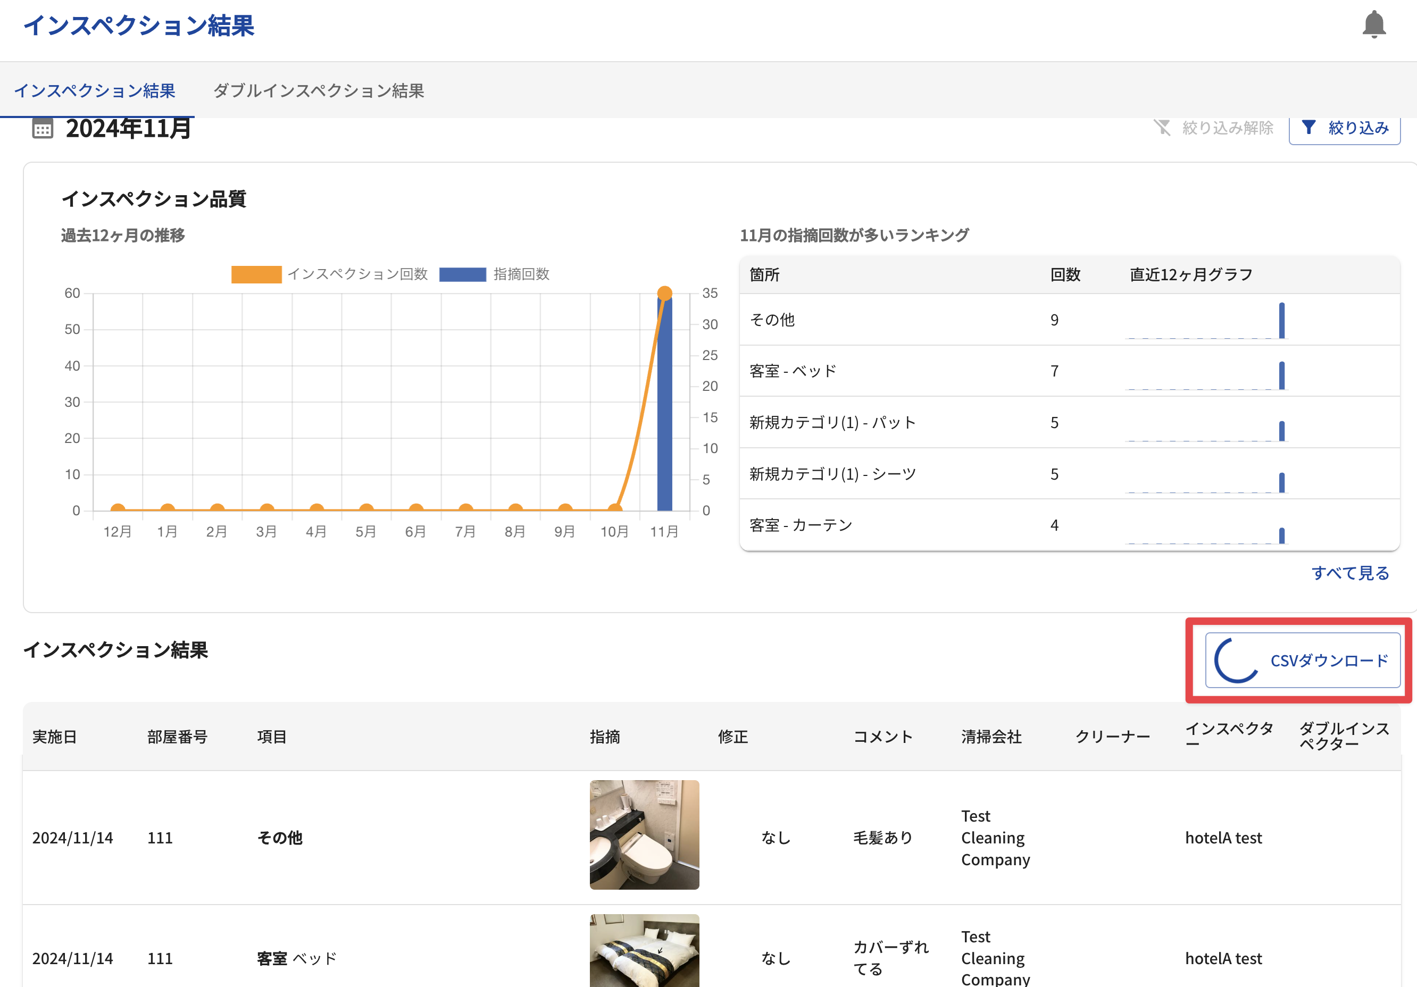1417x987 pixels.
Task: Toggle the orange インスペクション回数 legend swatch
Action: coord(256,274)
